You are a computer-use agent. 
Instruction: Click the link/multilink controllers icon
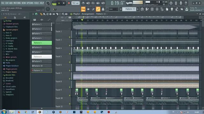[98, 9]
